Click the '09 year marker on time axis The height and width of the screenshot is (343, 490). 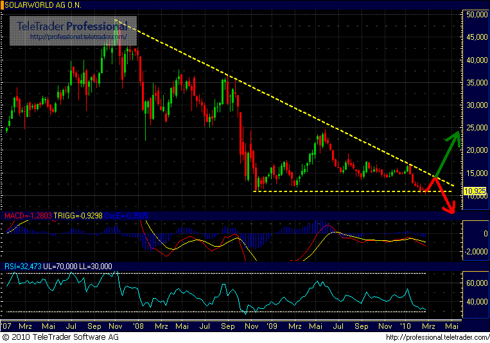(272, 327)
